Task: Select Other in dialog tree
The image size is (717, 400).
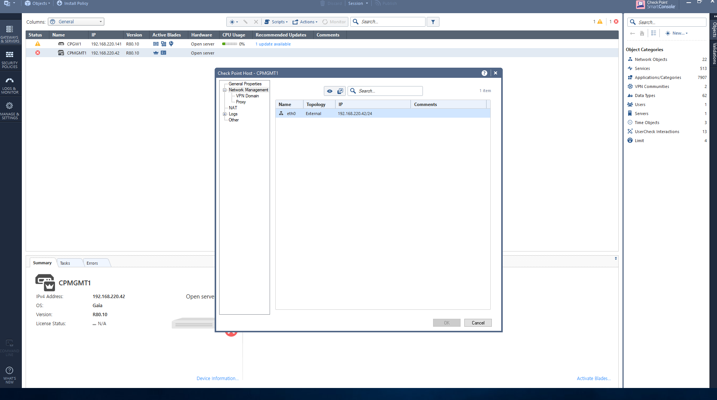Action: click(x=233, y=120)
